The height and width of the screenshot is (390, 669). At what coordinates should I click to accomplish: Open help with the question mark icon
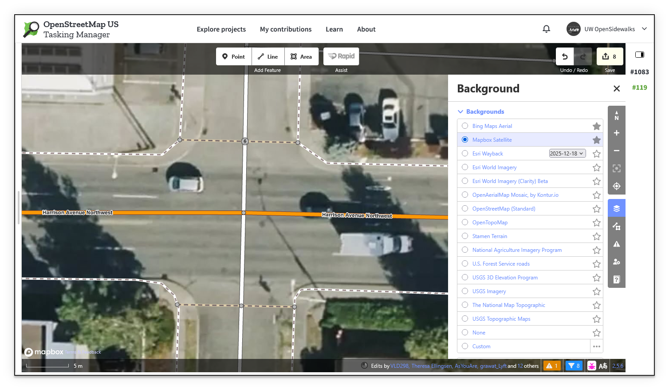(x=616, y=279)
